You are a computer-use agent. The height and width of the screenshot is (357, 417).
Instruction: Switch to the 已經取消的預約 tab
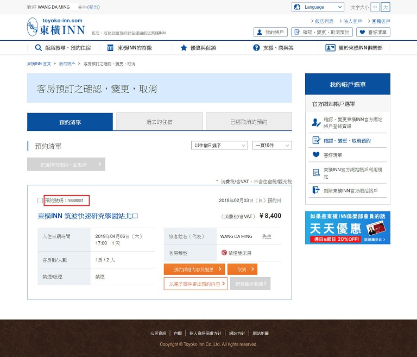[x=249, y=122]
